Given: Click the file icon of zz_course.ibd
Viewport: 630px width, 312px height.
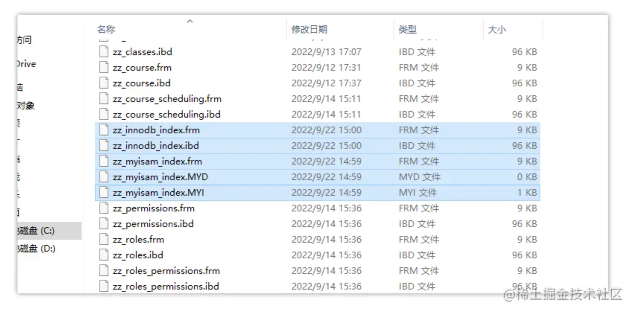Looking at the screenshot, I should click(104, 83).
